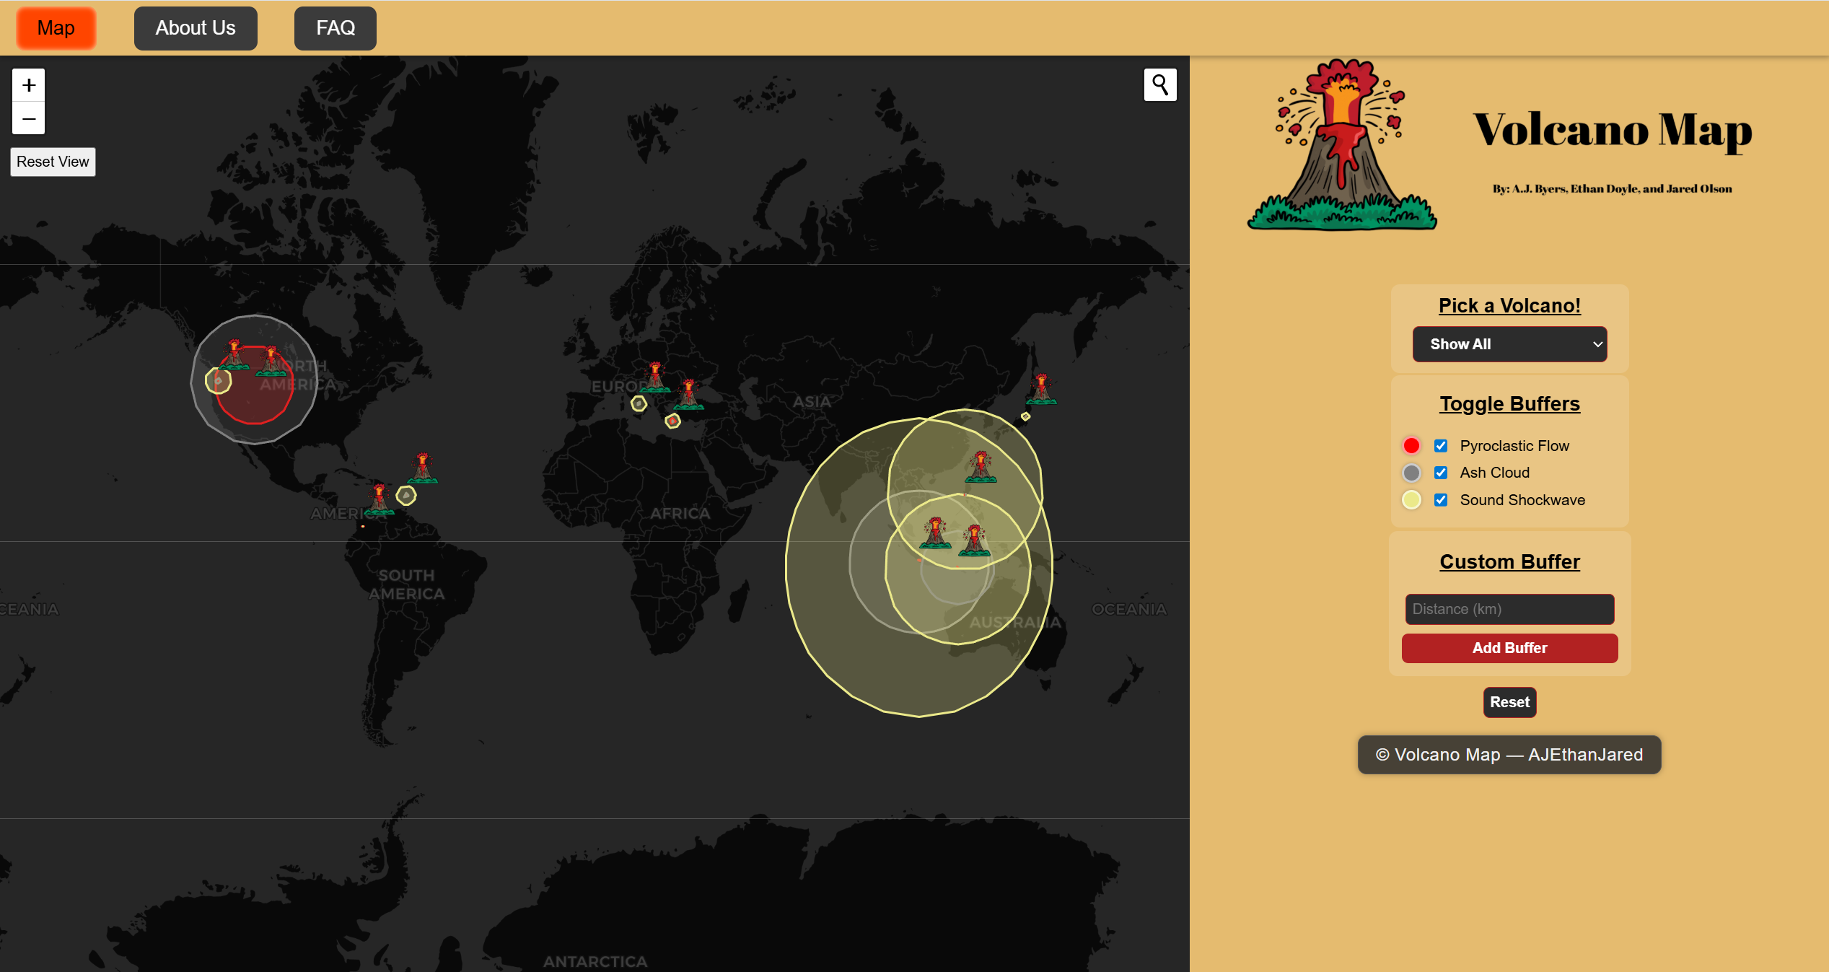1829x972 pixels.
Task: Focus the Distance (km) input field
Action: pos(1509,609)
